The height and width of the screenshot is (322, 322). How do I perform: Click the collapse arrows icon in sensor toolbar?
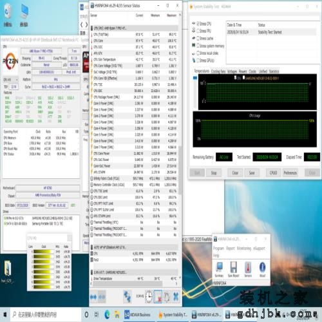tap(102, 297)
